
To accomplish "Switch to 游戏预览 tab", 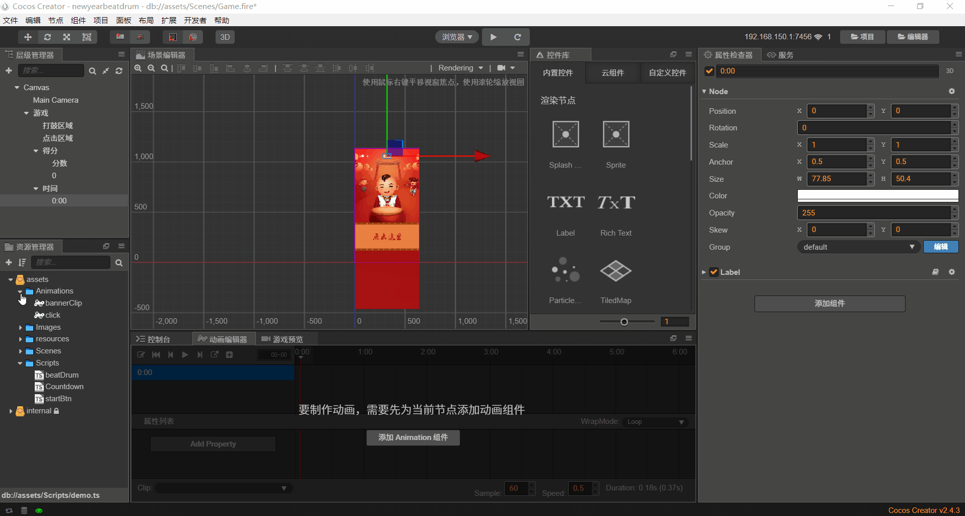I will pos(283,339).
